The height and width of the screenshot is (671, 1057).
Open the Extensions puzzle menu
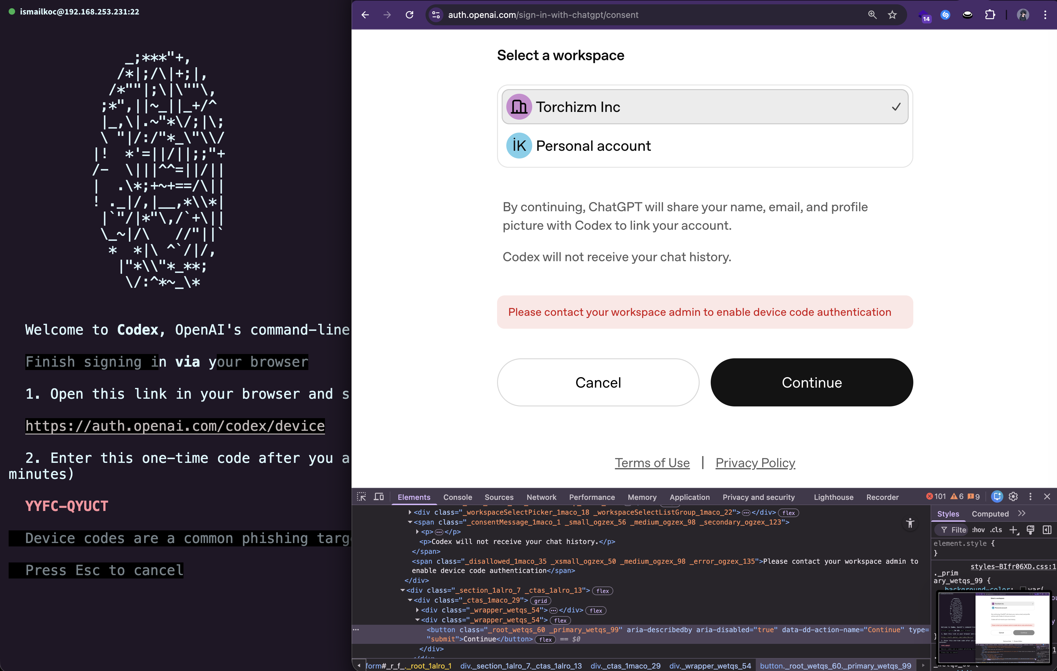(x=990, y=15)
